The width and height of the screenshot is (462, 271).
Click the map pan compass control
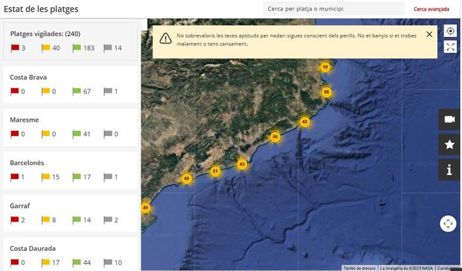click(x=448, y=224)
